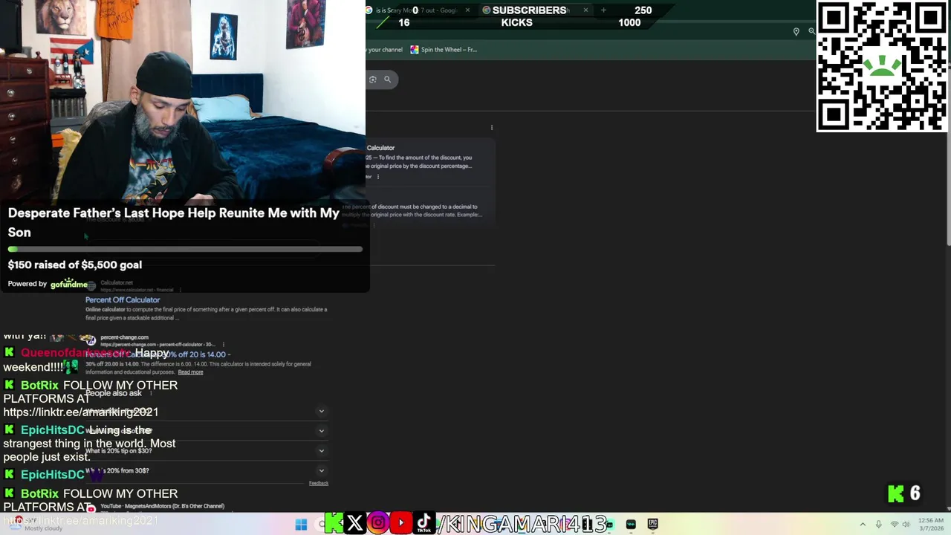
Task: Click the X social icon in banner
Action: [x=355, y=523]
